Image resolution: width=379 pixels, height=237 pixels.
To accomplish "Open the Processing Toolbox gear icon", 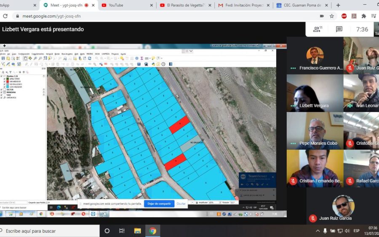I will (137, 58).
